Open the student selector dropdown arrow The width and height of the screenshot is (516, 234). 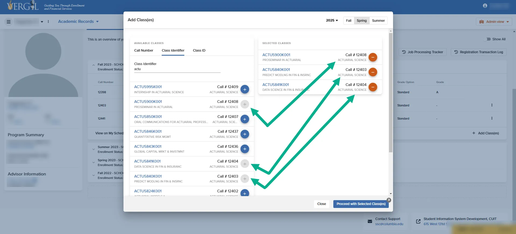(42, 22)
